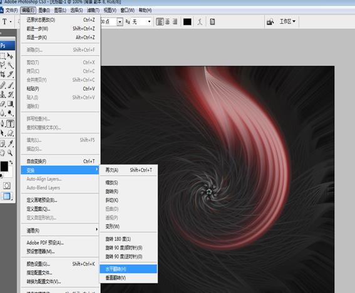This screenshot has width=355, height=293.
Task: Set center align text
Action: [167, 22]
